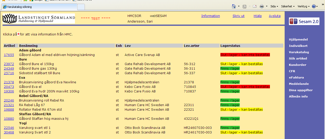Open article 21321
The width and height of the screenshot is (325, 139).
coord(9,105)
